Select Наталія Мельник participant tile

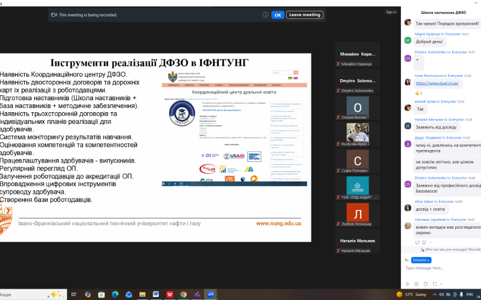[357, 241]
